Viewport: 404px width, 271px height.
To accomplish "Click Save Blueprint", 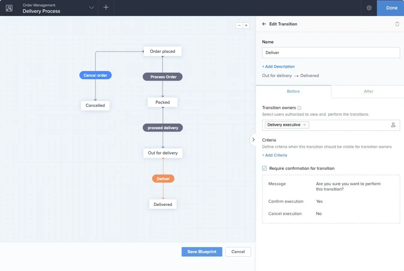I will (x=202, y=252).
